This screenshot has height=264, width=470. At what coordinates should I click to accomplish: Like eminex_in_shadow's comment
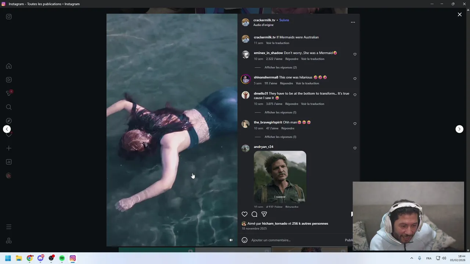pyautogui.click(x=355, y=54)
